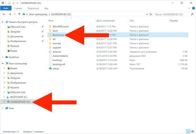Select the setup application icon
196x134 pixels.
pyautogui.click(x=50, y=68)
